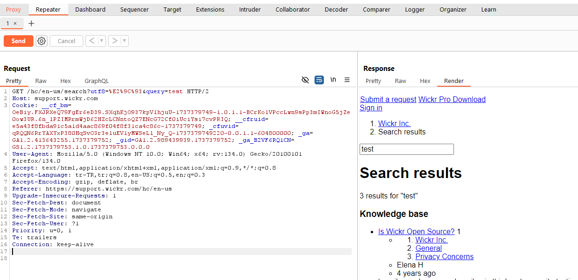This screenshot has height=280, width=578.
Task: Switch Response view to Raw
Action: click(x=401, y=81)
